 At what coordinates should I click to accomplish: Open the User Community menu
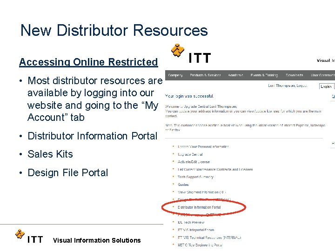tap(322, 75)
